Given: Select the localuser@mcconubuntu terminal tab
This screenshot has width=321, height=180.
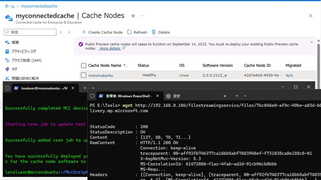Looking at the screenshot, I should (x=44, y=88).
